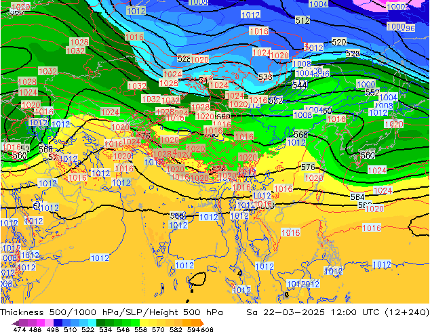This screenshot has height=332, width=430.
Task: Pick the dark green legend swatch at 534
Action: coord(100,323)
